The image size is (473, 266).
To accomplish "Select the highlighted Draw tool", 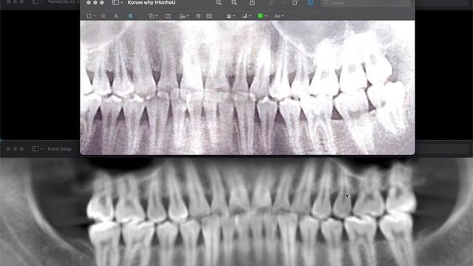I will point(130,16).
